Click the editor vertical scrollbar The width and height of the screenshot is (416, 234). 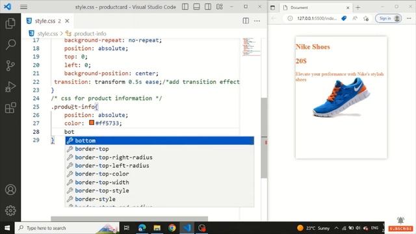tap(264, 138)
